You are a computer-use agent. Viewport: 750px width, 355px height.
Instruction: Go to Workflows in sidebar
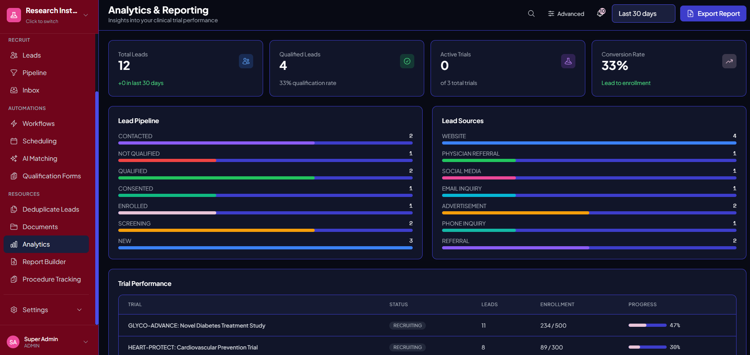tap(46, 123)
